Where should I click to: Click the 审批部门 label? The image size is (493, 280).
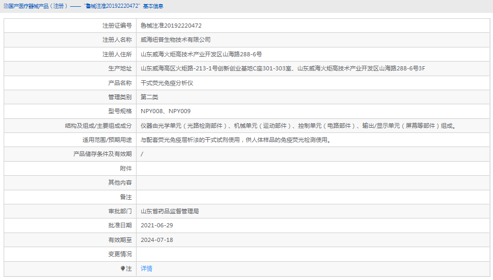tap(120, 211)
